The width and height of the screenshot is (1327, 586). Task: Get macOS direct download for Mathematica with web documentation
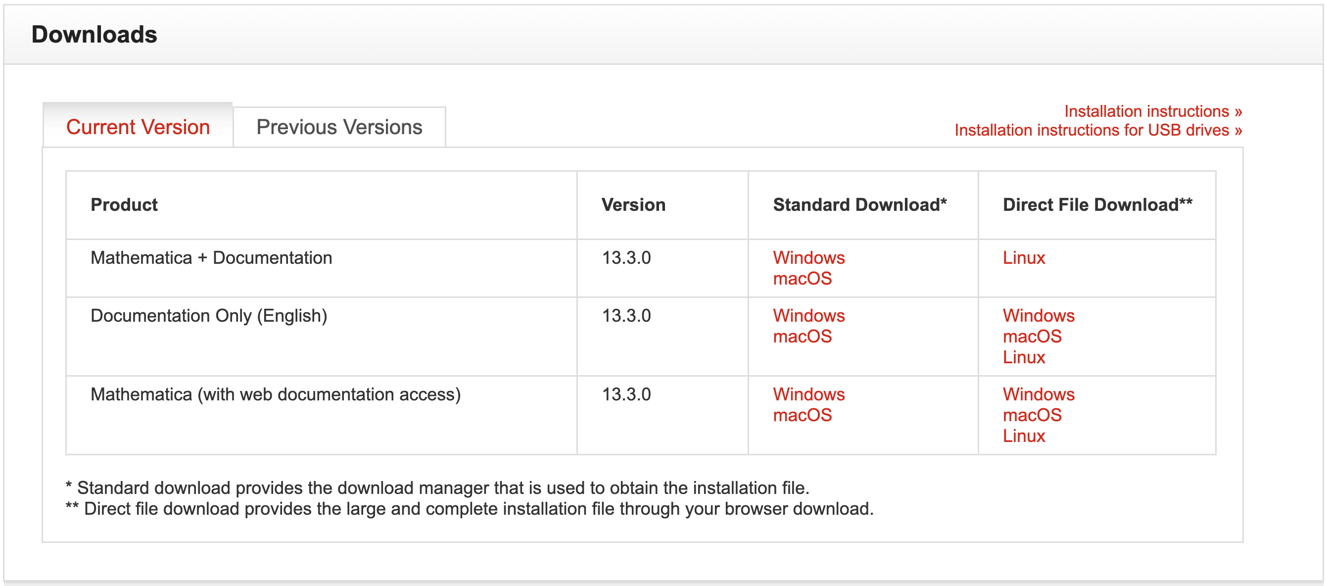pos(1031,415)
